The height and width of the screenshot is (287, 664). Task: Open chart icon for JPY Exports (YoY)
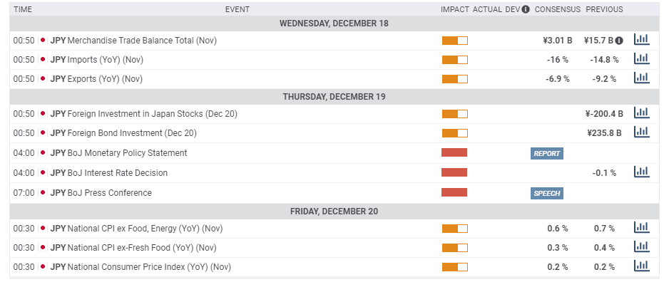[x=641, y=78]
